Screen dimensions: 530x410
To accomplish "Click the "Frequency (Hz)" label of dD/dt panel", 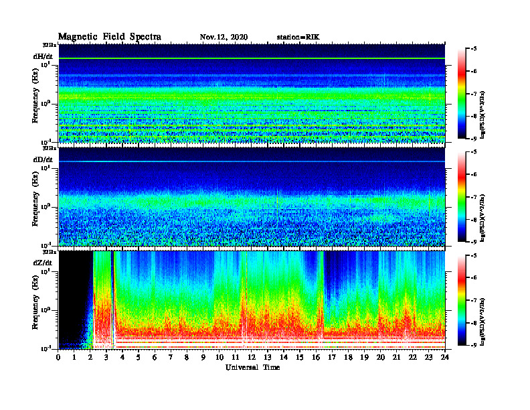I will pyautogui.click(x=35, y=199).
